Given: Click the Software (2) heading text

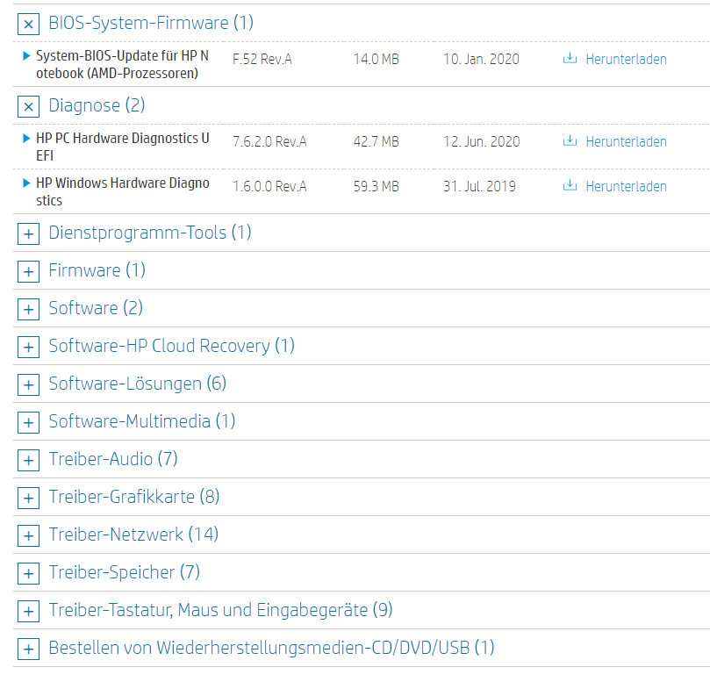Looking at the screenshot, I should click(96, 308).
